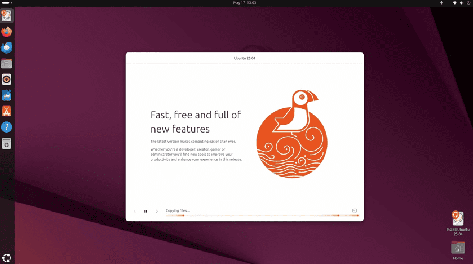Open the Files manager in the dock
The image size is (473, 264).
point(7,64)
